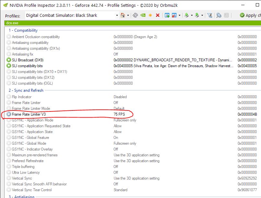Image resolution: width=261 pixels, height=198 pixels.
Task: Click the NVIDIA Profile Inspector title bar logo
Action: click(5, 5)
